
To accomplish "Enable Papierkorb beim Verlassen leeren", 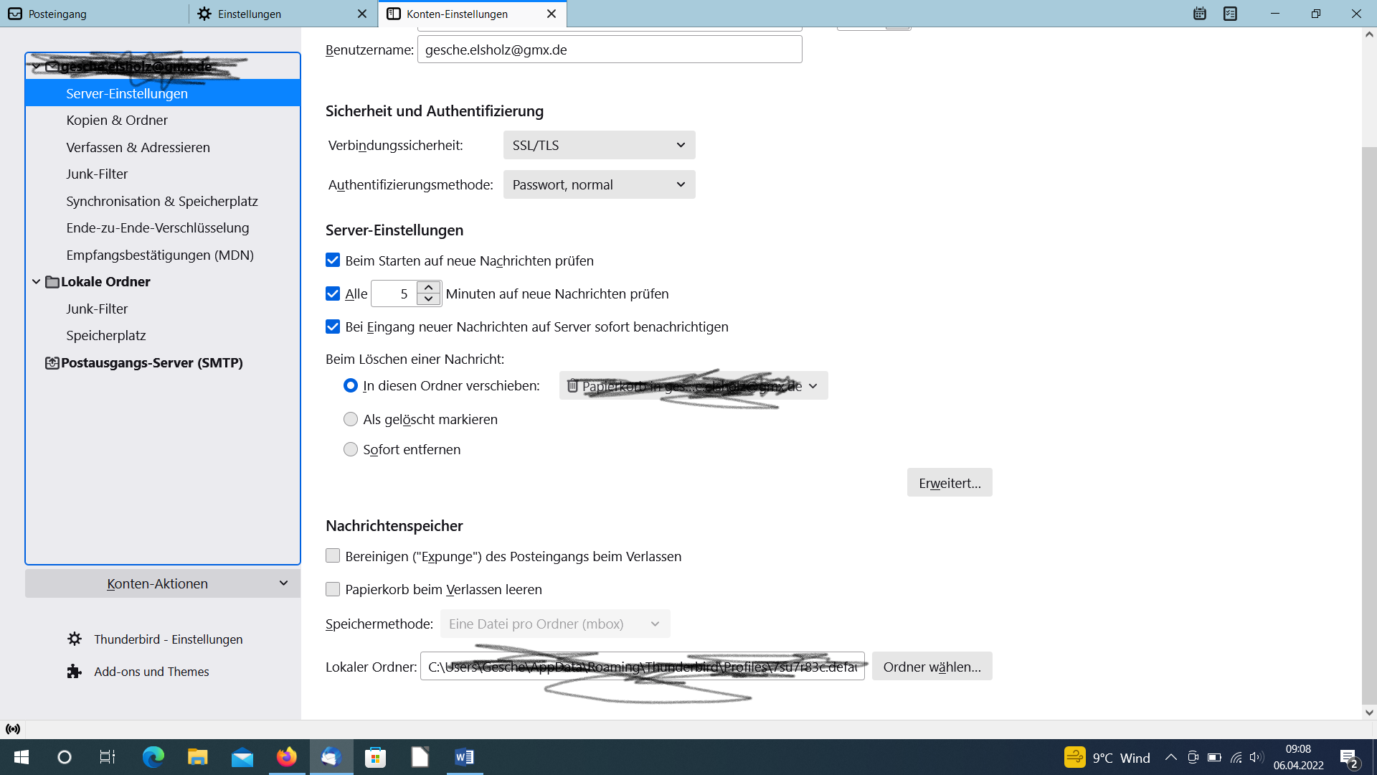I will coord(333,589).
